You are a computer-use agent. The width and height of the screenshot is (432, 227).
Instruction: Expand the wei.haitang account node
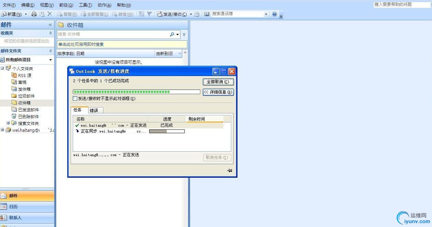(x=2, y=130)
